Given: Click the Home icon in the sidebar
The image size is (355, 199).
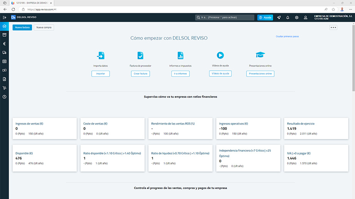Looking at the screenshot, I should coord(4,26).
